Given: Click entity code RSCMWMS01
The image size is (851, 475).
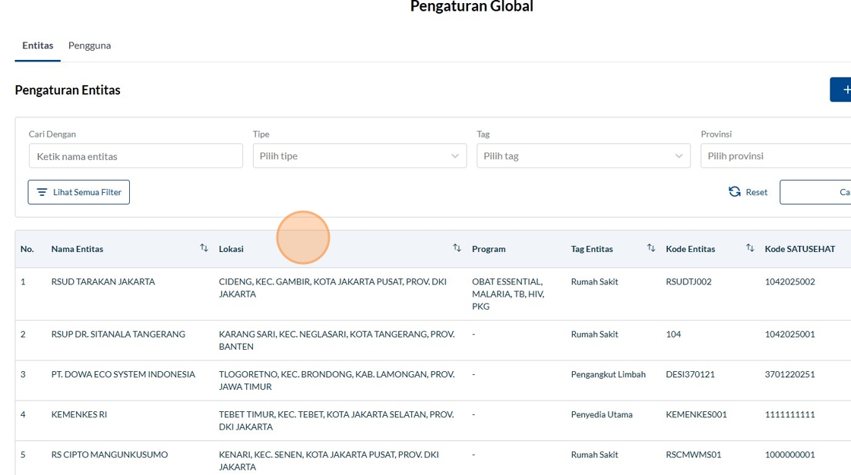Looking at the screenshot, I should point(694,455).
